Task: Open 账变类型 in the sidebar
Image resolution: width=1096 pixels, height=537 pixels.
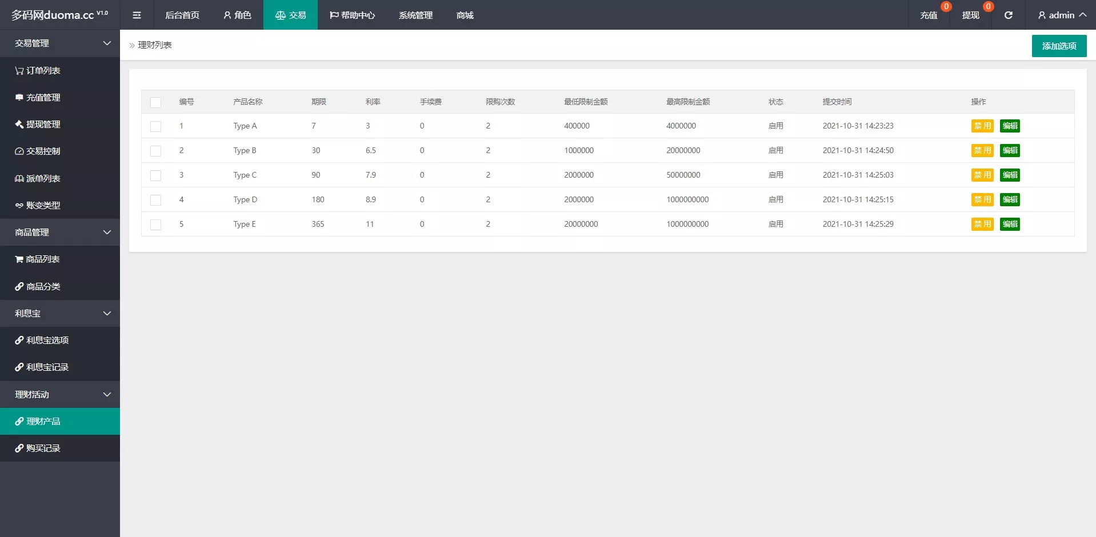Action: [38, 205]
